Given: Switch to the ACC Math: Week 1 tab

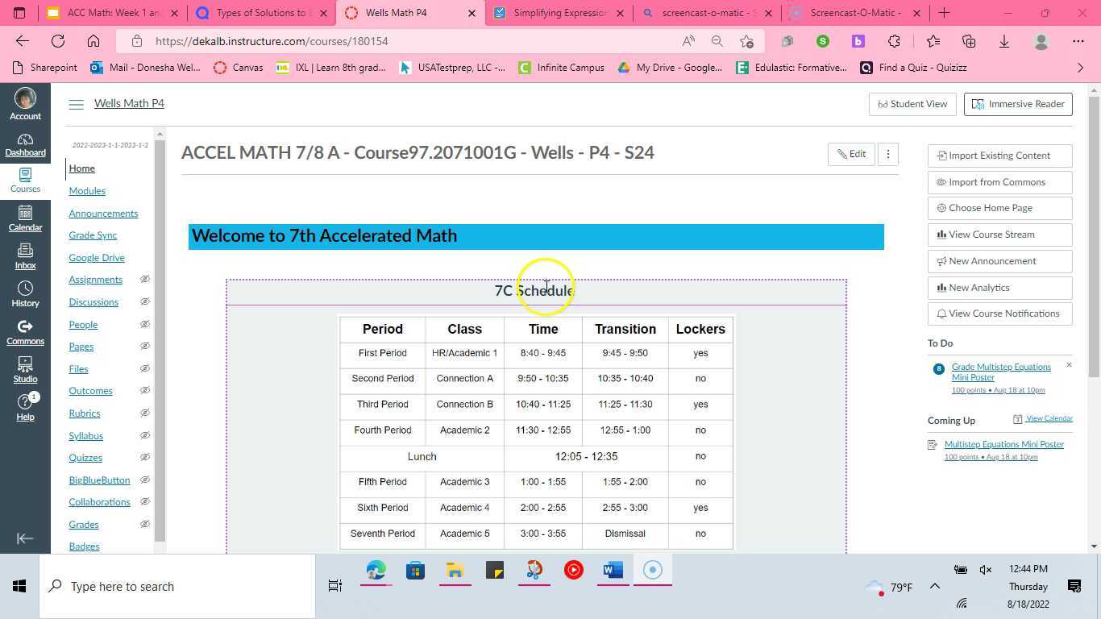Looking at the screenshot, I should (x=110, y=13).
